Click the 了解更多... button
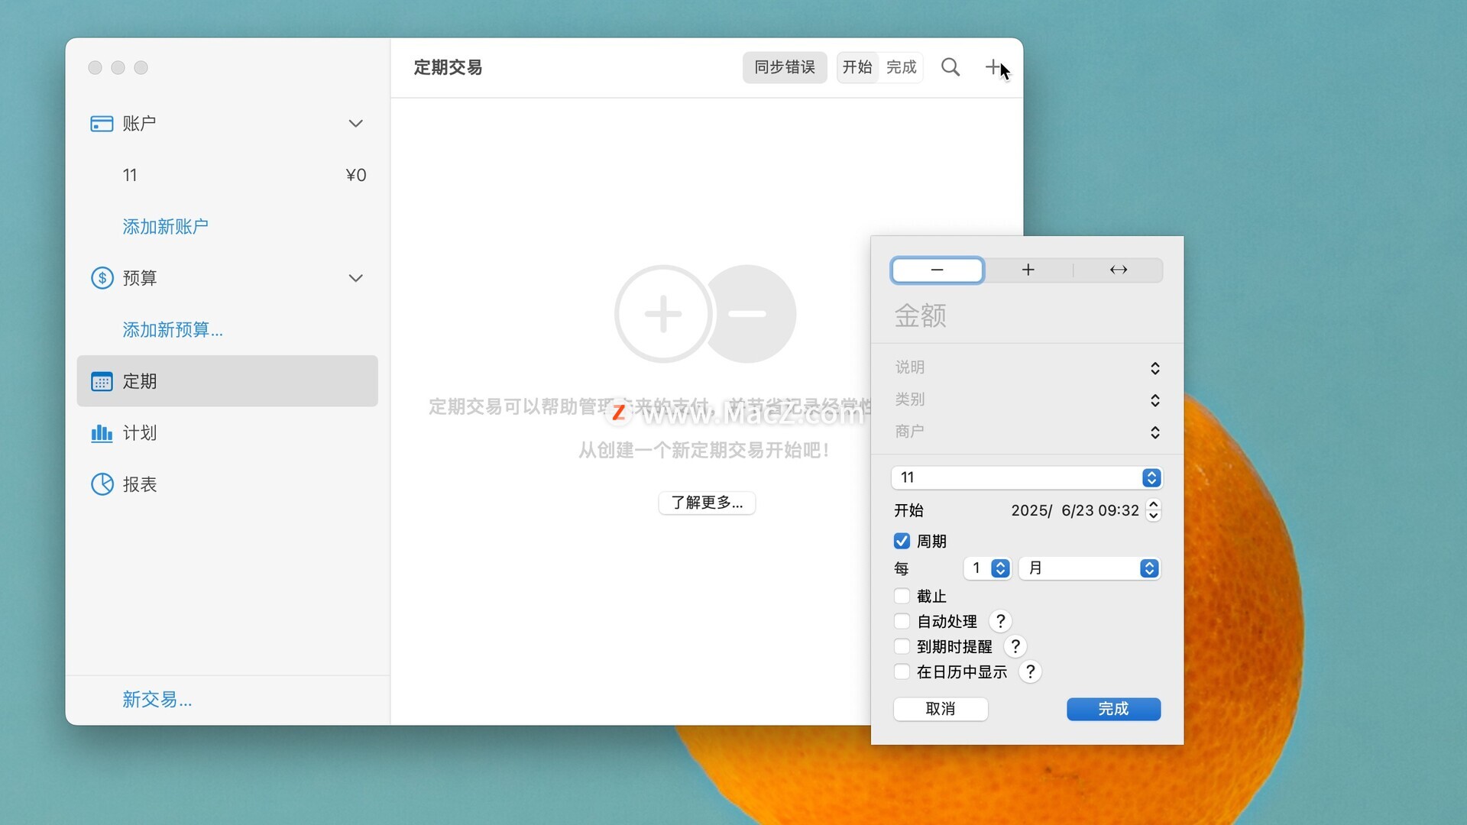Image resolution: width=1467 pixels, height=825 pixels. pos(707,503)
